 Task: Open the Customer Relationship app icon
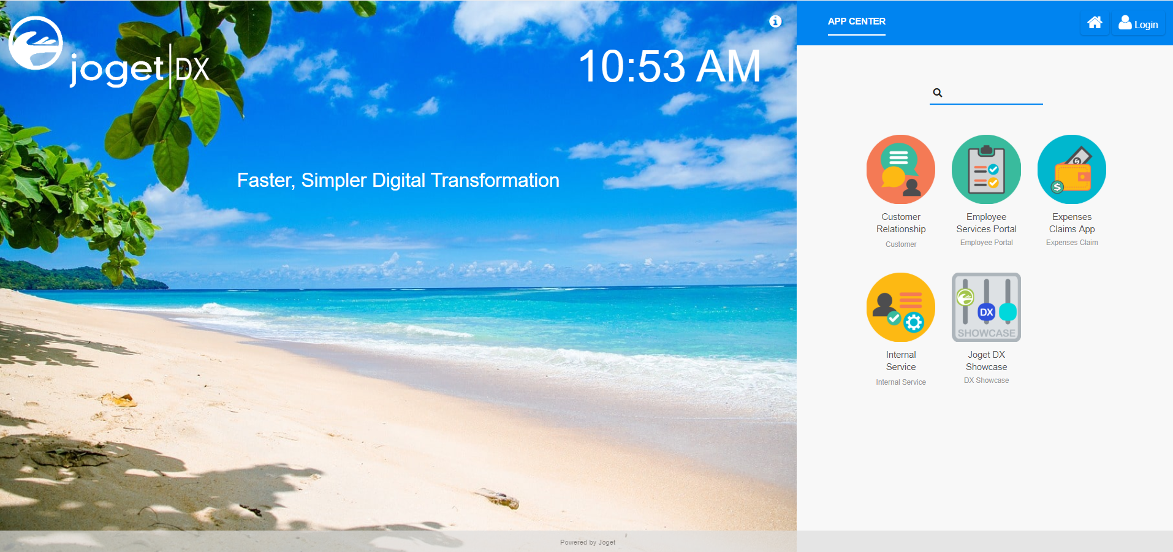click(x=900, y=170)
